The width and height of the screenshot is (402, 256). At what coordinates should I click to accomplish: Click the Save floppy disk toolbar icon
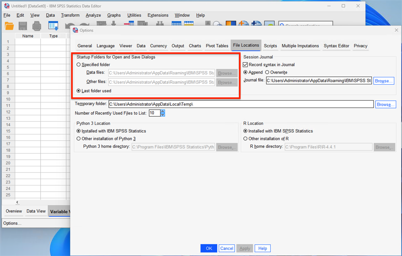(x=23, y=26)
